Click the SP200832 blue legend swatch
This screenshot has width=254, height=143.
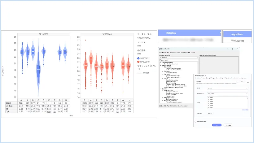138,58
